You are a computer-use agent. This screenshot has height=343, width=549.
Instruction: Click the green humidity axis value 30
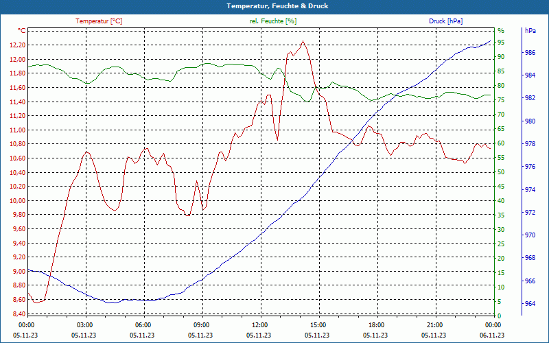(501, 230)
